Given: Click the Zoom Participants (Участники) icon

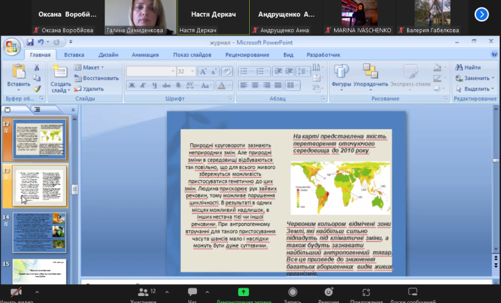Looking at the screenshot, I should (x=144, y=293).
